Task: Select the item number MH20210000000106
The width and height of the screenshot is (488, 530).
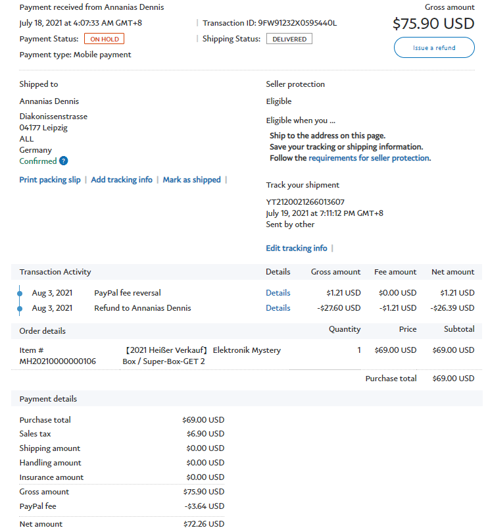Action: pyautogui.click(x=57, y=361)
